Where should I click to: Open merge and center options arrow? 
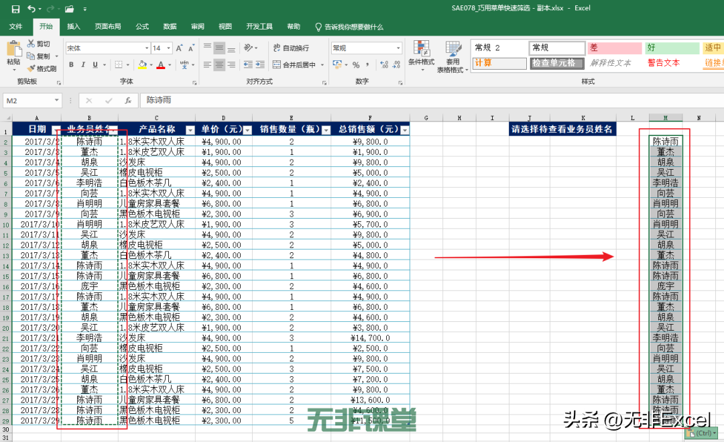click(322, 65)
